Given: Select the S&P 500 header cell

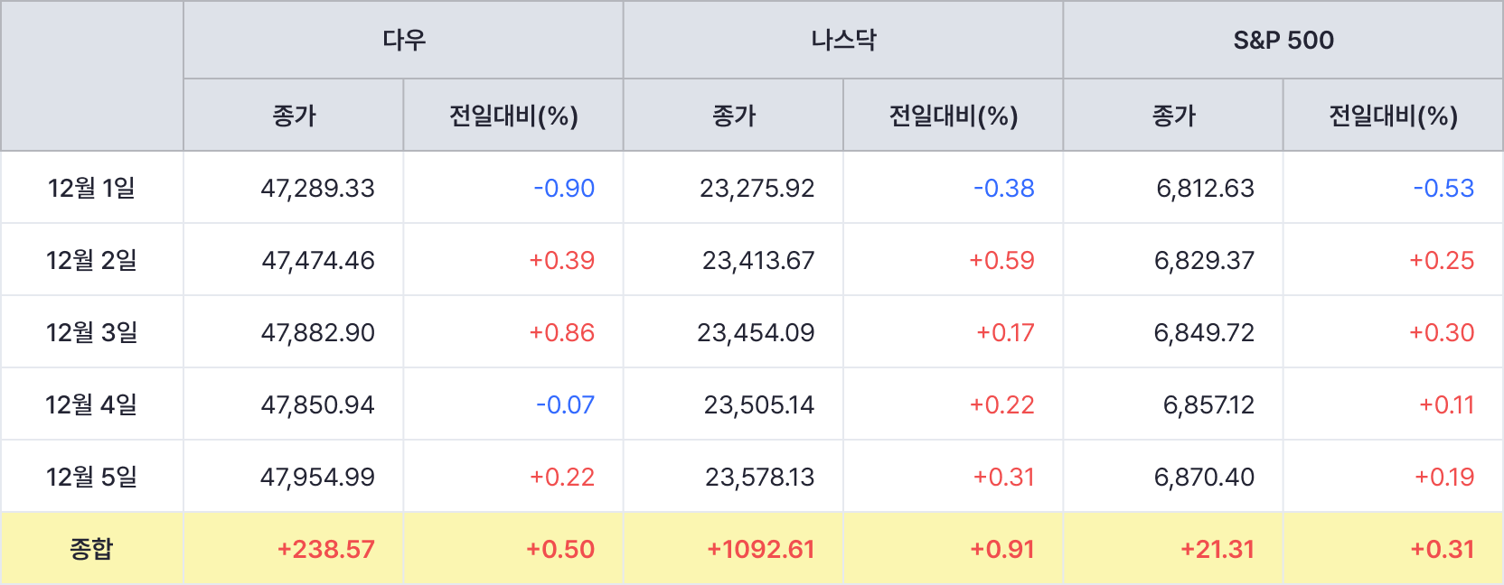Looking at the screenshot, I should [x=1283, y=40].
